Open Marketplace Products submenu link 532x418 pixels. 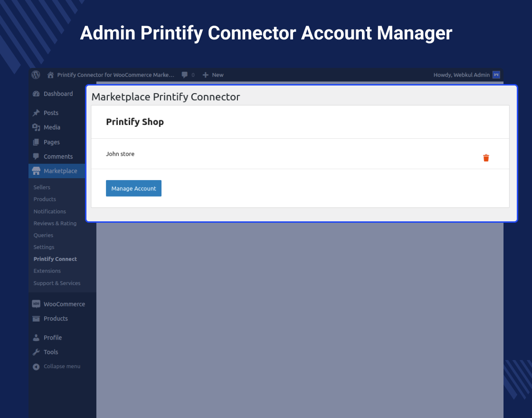click(x=45, y=199)
